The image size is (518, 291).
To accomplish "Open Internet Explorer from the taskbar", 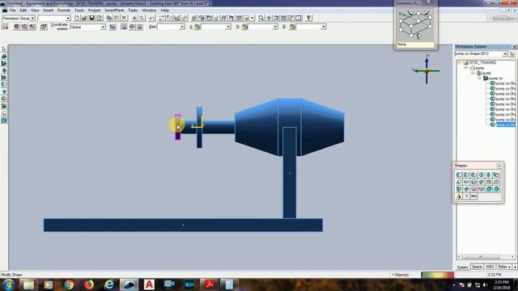I will (x=109, y=285).
